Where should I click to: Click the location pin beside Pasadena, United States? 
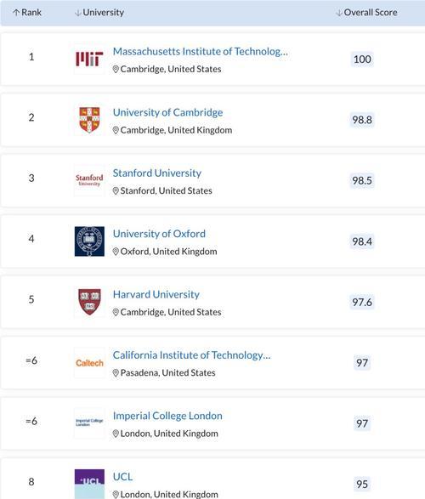[116, 373]
